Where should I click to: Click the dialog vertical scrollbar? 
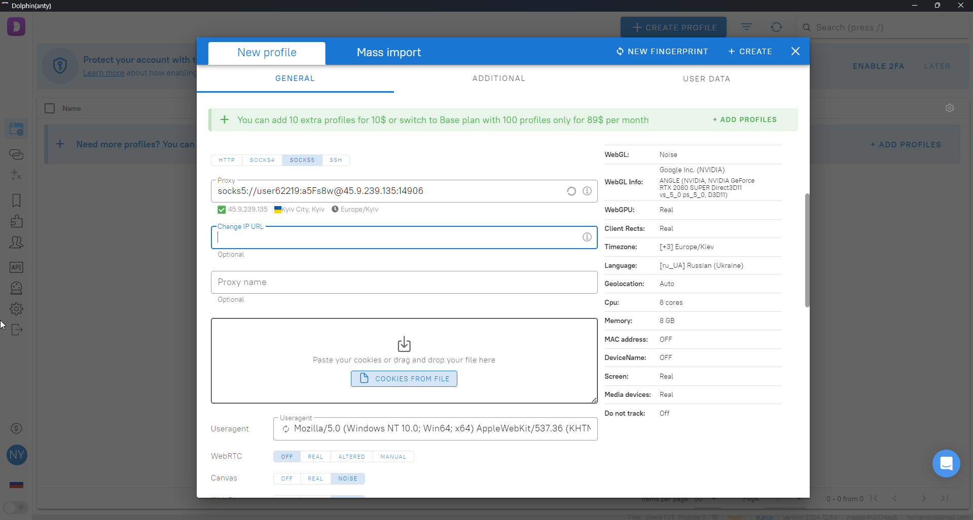tap(807, 250)
